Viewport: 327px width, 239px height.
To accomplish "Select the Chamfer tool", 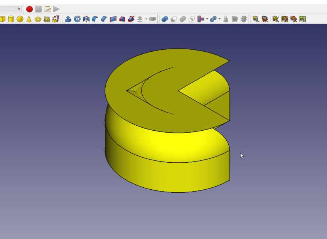I will tap(104, 19).
